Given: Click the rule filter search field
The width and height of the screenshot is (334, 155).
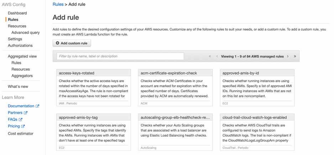Looking at the screenshot, I should pyautogui.click(x=120, y=56).
